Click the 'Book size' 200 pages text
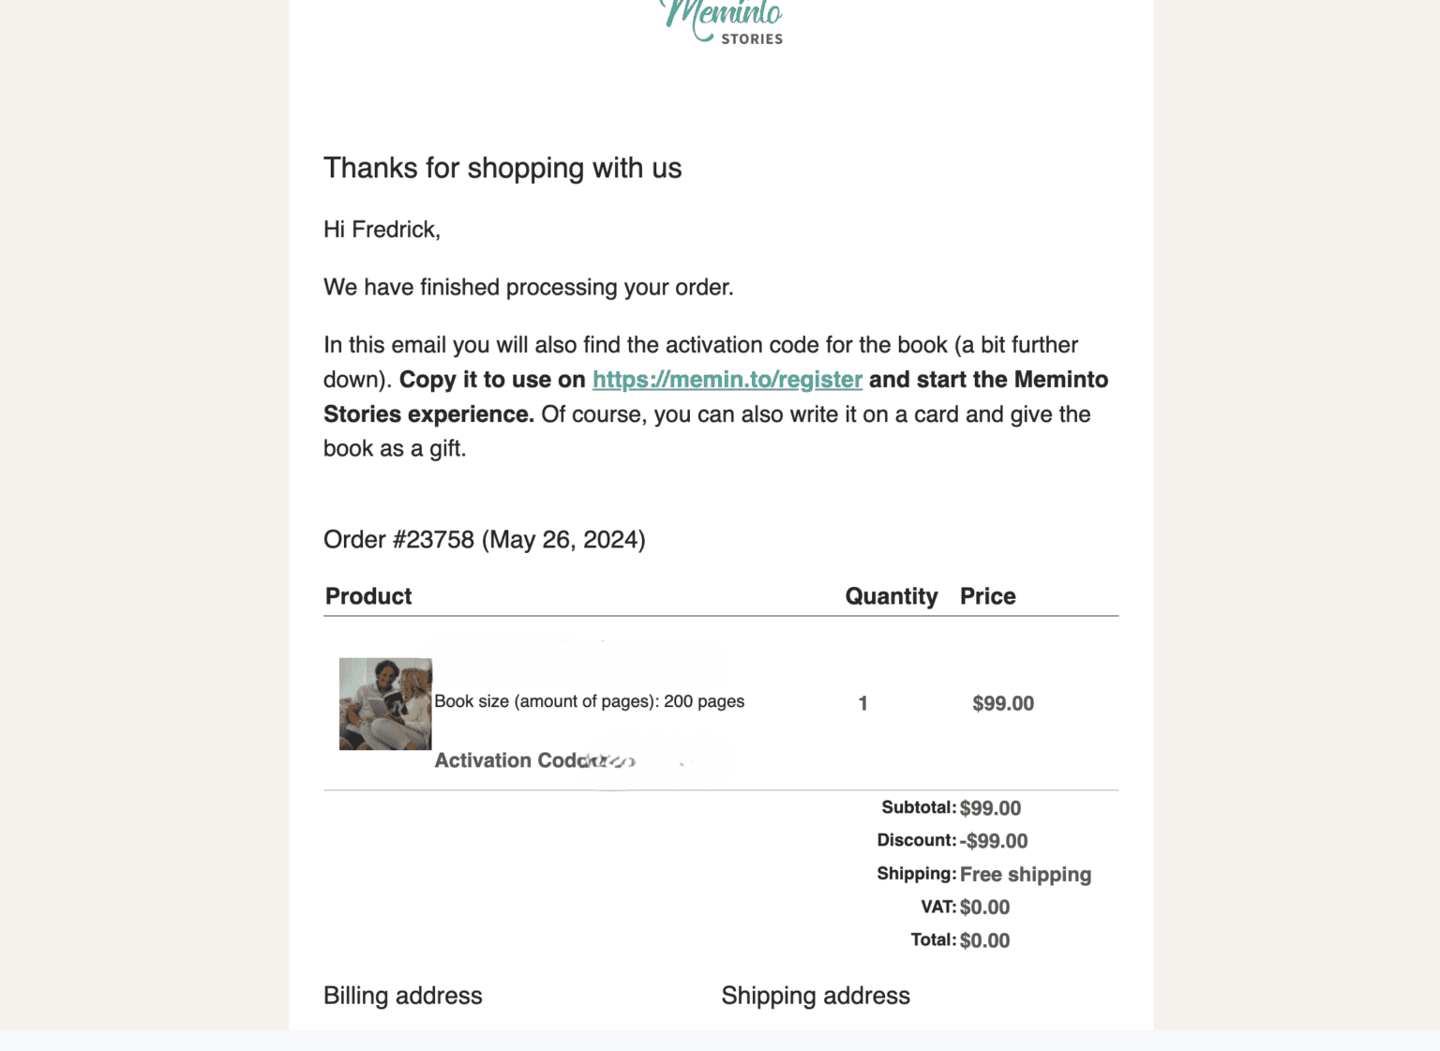Image resolution: width=1440 pixels, height=1051 pixels. (589, 701)
